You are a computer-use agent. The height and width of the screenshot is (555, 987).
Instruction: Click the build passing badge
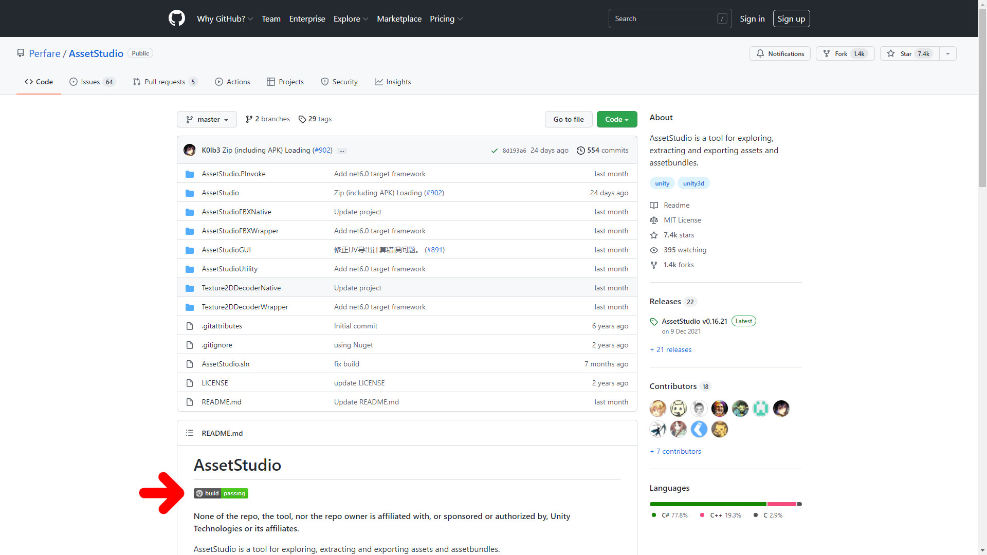221,493
